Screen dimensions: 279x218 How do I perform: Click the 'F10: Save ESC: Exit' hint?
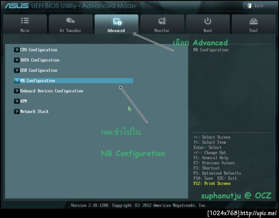(x=215, y=178)
